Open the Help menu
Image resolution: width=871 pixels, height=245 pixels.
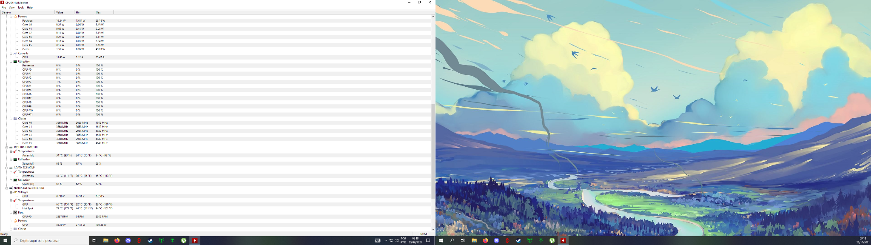tap(30, 7)
